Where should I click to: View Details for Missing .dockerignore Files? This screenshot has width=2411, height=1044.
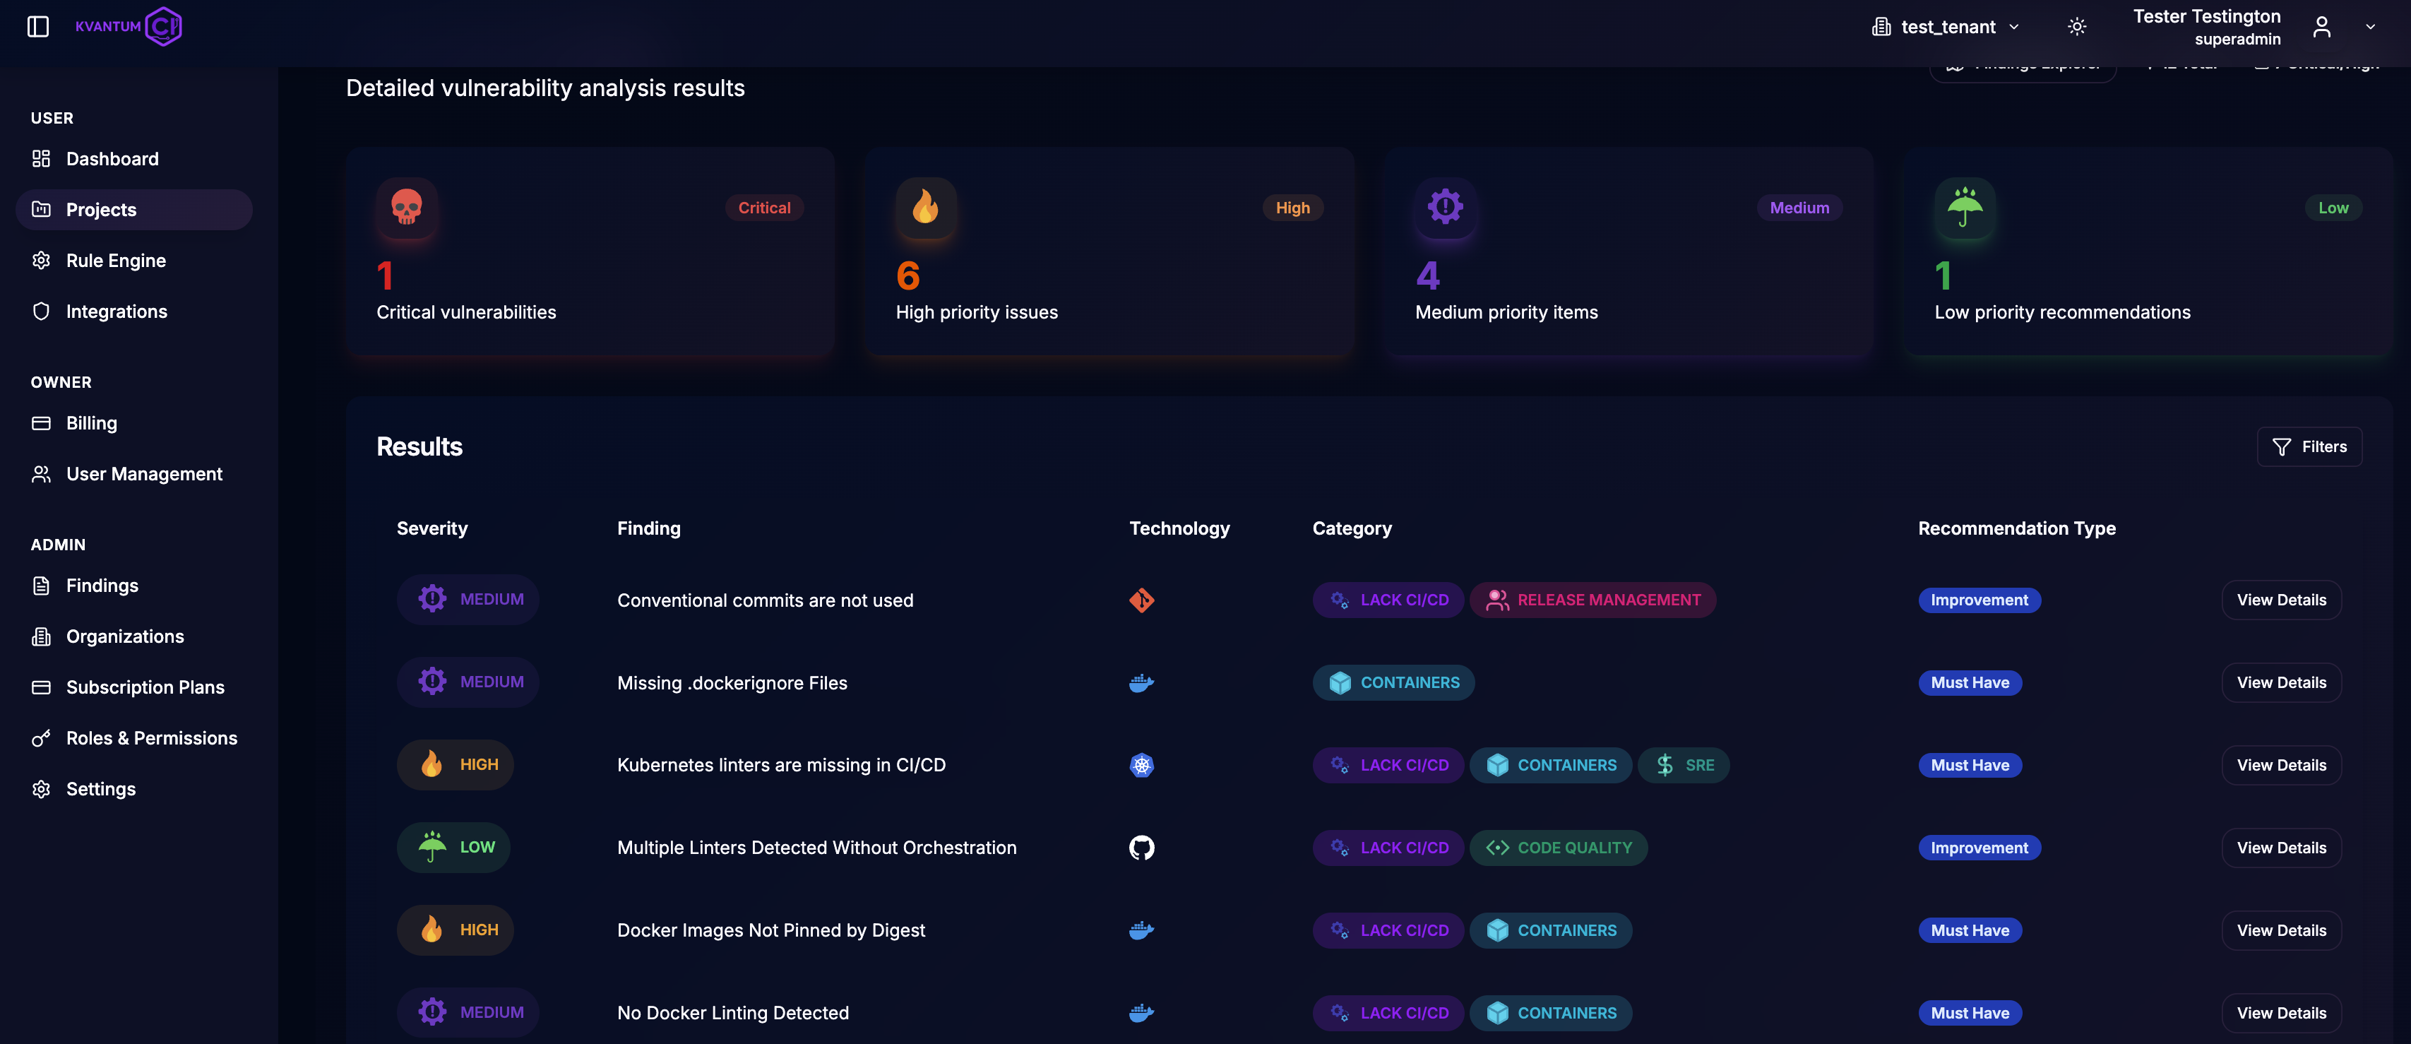pyautogui.click(x=2281, y=682)
